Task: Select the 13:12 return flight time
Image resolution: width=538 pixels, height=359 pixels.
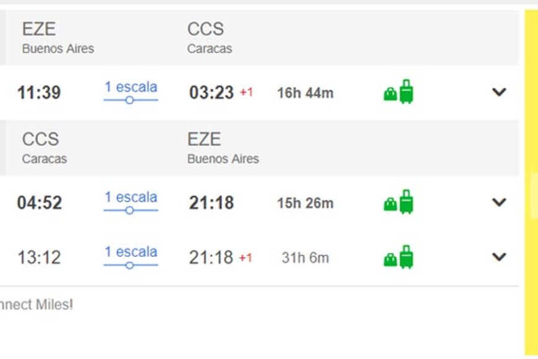Action: 39,257
